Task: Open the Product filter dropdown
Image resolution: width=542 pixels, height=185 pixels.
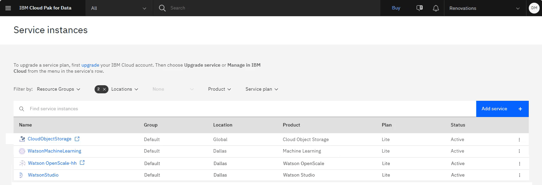Action: point(220,89)
